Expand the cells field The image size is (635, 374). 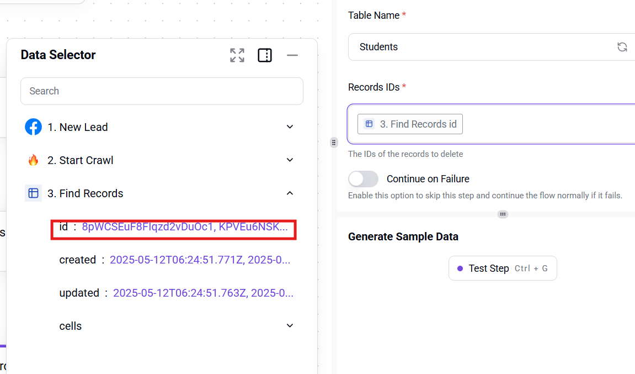[x=290, y=326]
